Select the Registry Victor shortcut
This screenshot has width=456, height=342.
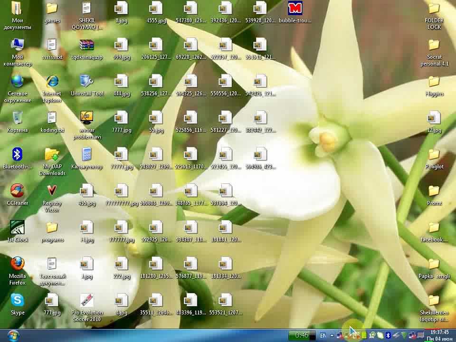point(52,191)
